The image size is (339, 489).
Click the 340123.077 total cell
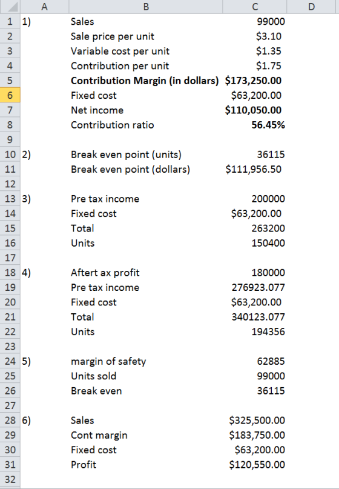click(255, 316)
